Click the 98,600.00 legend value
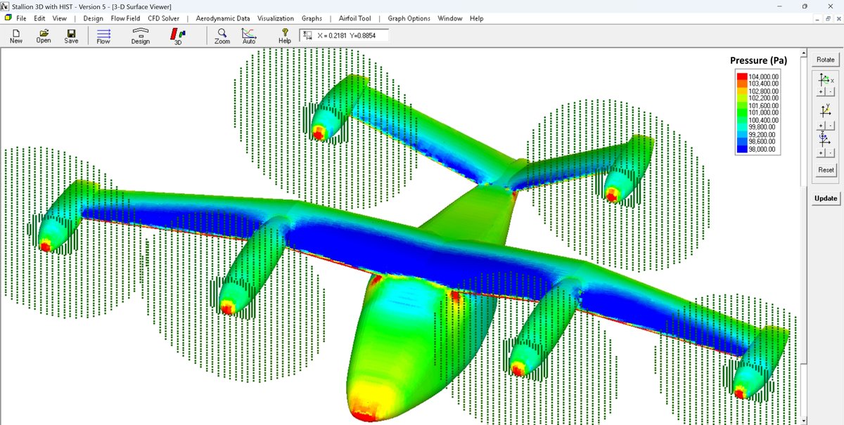844x425 pixels. 762,142
